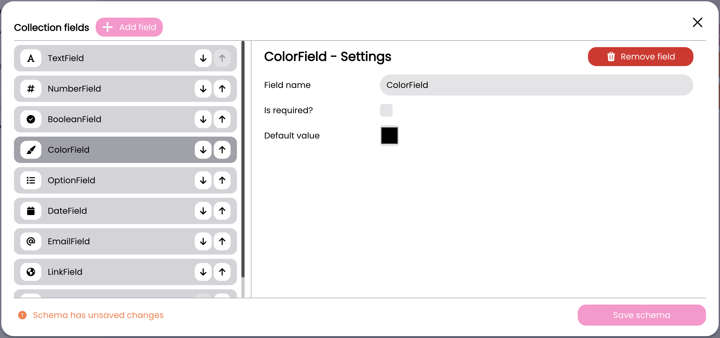Move BooleanField down one position
The width and height of the screenshot is (720, 338).
point(203,119)
